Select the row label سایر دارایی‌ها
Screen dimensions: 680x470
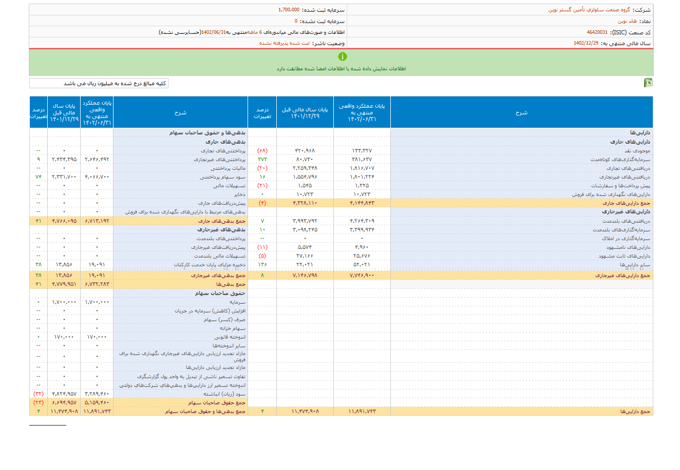pos(635,265)
